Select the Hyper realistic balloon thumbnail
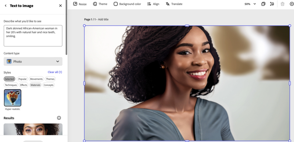 point(12,98)
